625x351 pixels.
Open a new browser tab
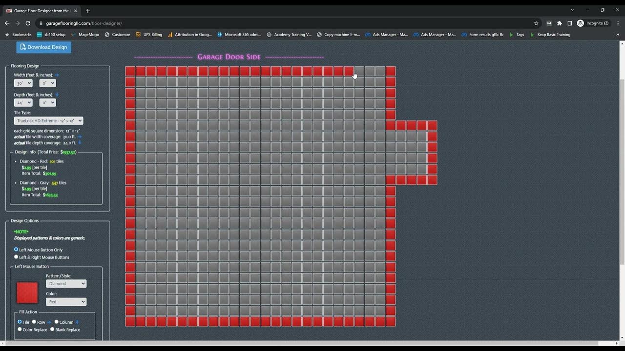(x=88, y=11)
